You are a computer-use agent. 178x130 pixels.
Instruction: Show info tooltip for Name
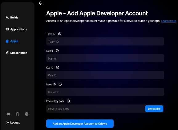pos(57,50)
